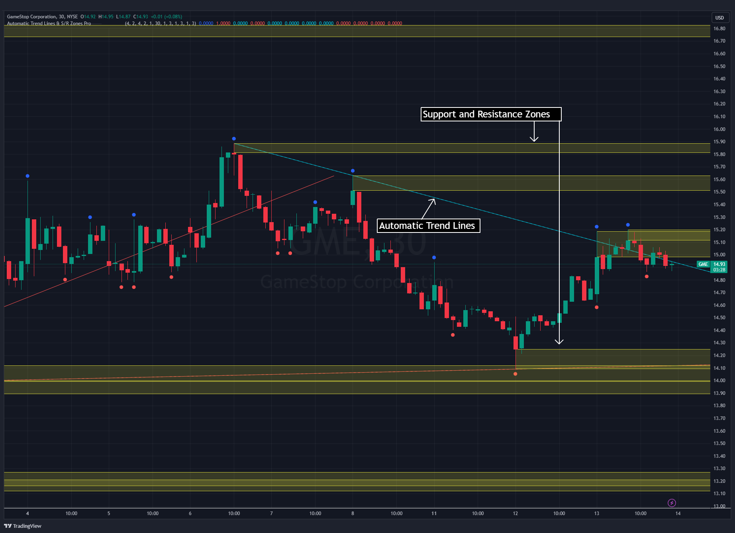This screenshot has width=735, height=533.
Task: Select the 'Support and Resistance Zones' text label
Action: [x=491, y=114]
